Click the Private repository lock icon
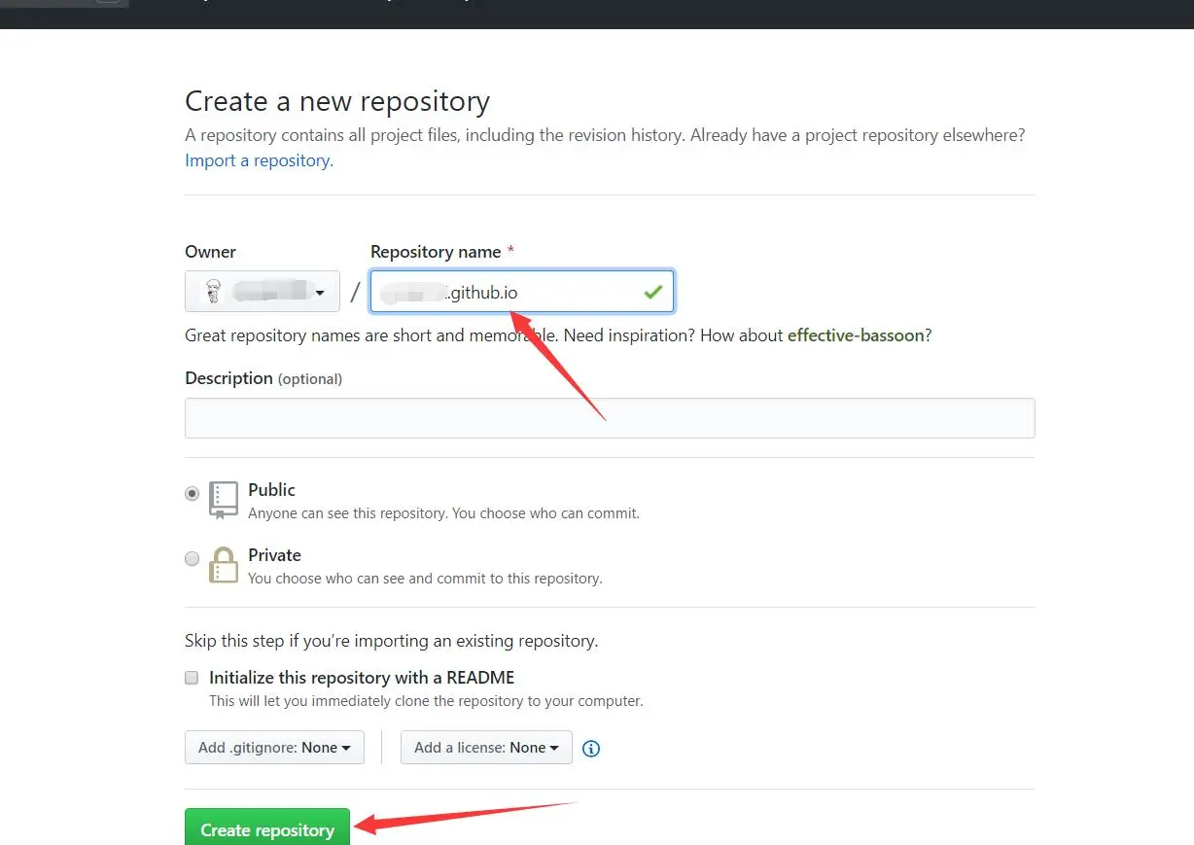Viewport: 1194px width, 845px height. (224, 565)
